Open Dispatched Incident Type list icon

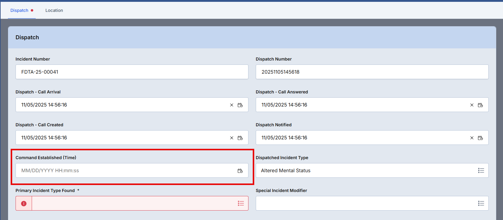(481, 171)
